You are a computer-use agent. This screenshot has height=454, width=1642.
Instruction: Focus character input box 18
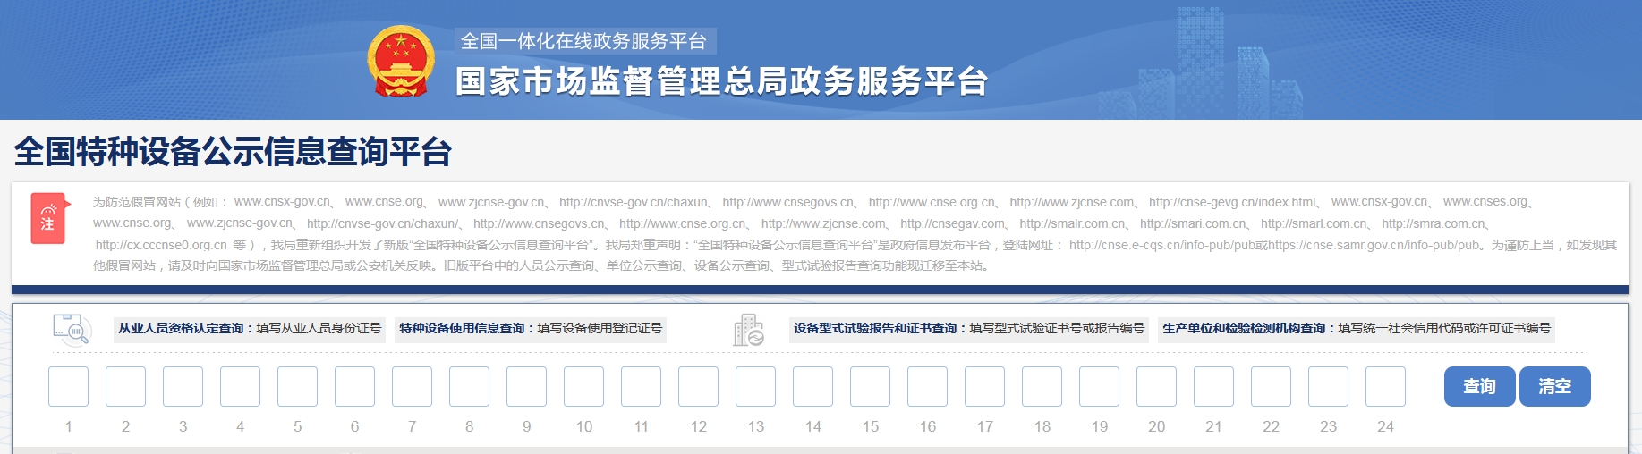[x=1042, y=386]
